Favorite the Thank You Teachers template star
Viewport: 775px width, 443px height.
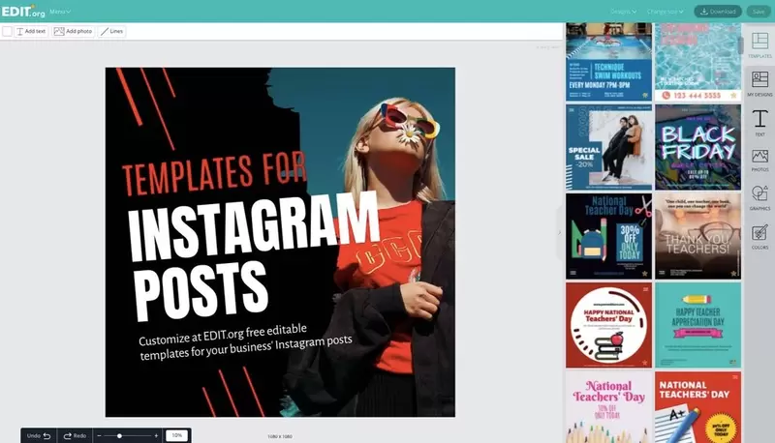click(x=733, y=274)
